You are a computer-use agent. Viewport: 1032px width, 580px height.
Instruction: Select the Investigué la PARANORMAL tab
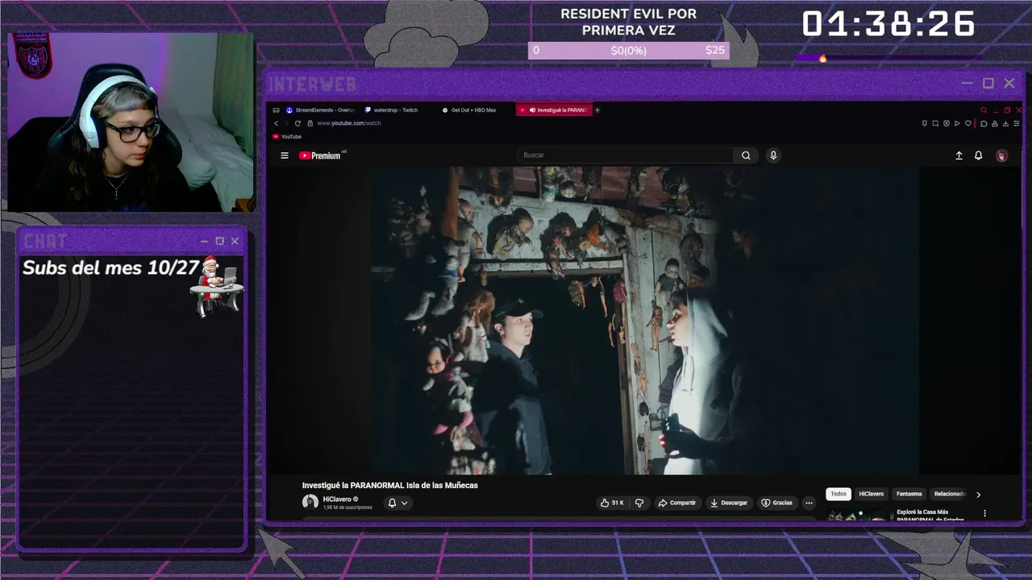click(554, 110)
